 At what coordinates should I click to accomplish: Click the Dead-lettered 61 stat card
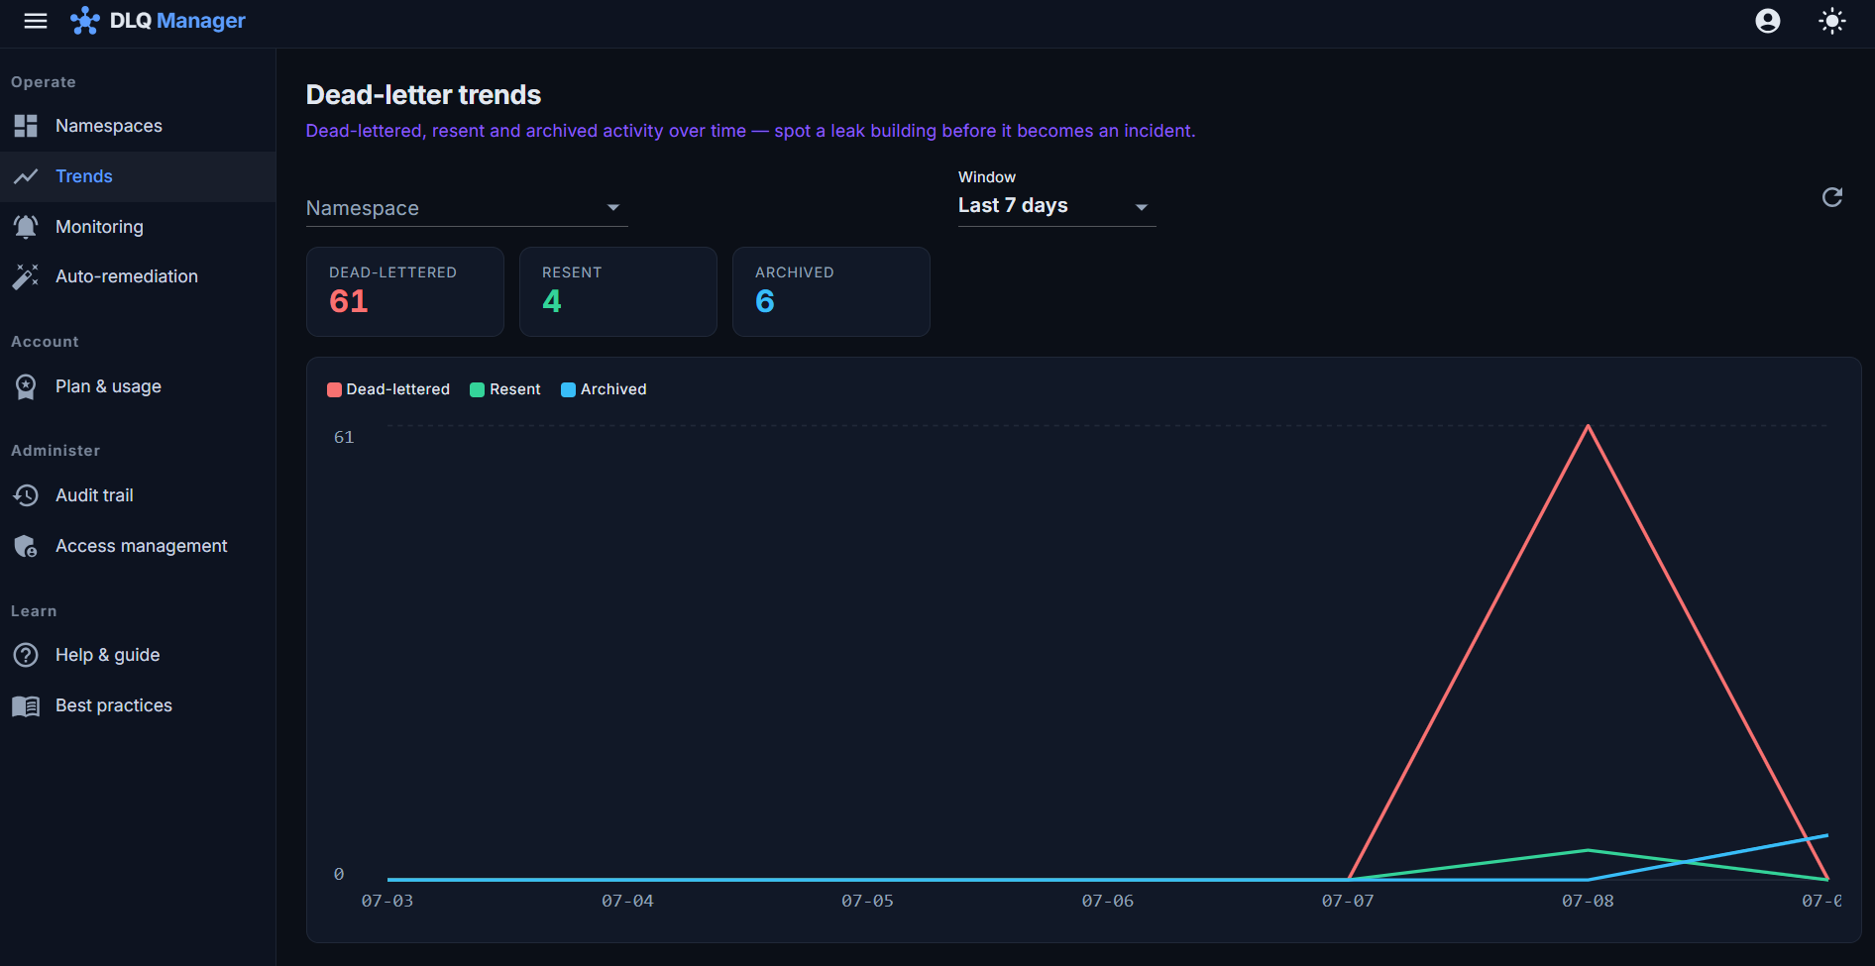pos(405,291)
